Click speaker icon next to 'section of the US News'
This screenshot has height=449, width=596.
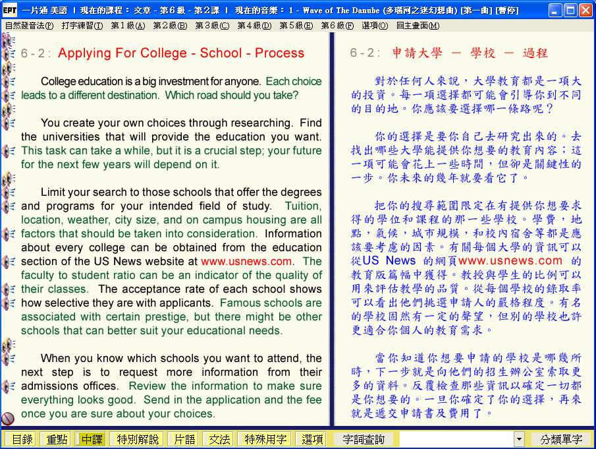click(9, 262)
